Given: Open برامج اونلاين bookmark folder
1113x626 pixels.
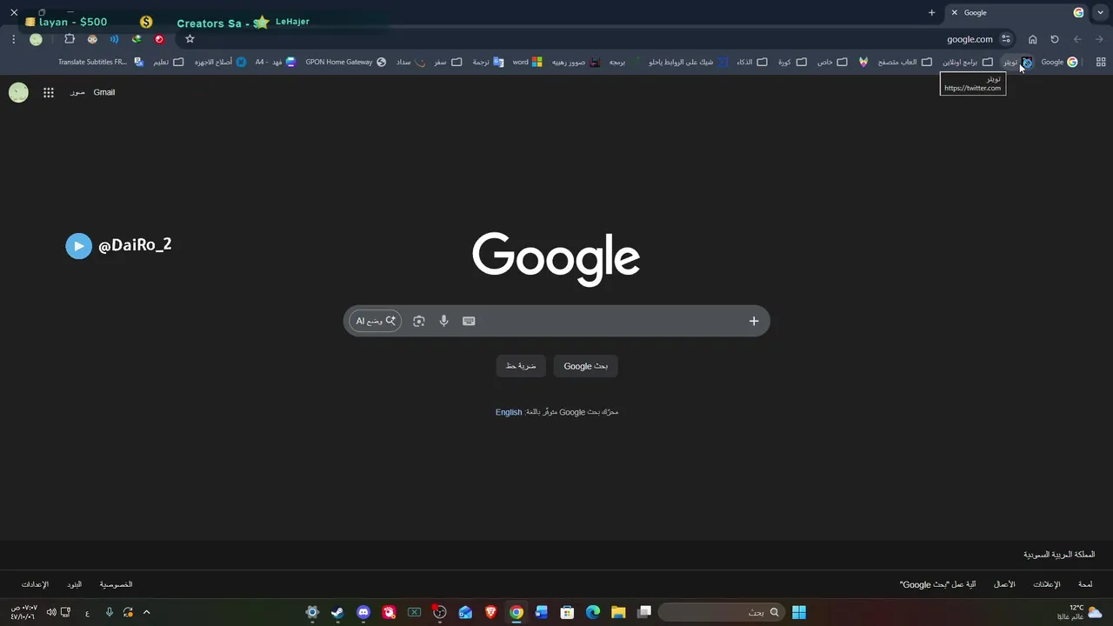Looking at the screenshot, I should [968, 62].
